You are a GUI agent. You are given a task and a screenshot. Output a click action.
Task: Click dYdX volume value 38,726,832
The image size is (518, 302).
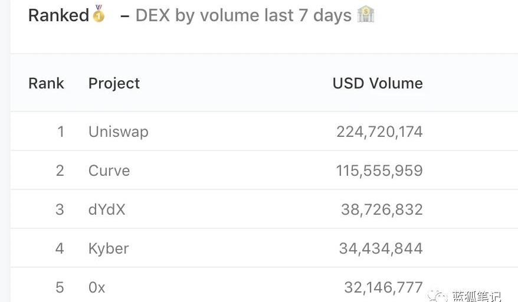[x=382, y=209]
